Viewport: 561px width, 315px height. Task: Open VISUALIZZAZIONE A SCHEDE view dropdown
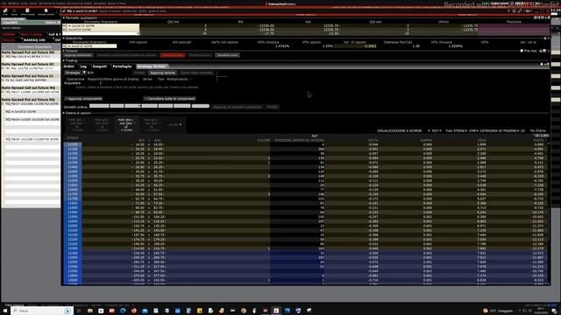click(403, 130)
